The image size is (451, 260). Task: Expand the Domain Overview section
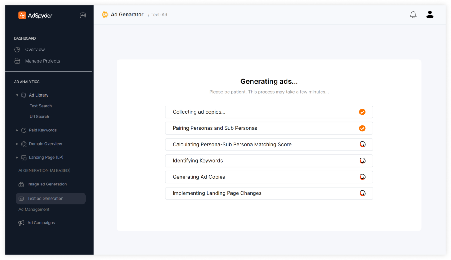coord(17,144)
